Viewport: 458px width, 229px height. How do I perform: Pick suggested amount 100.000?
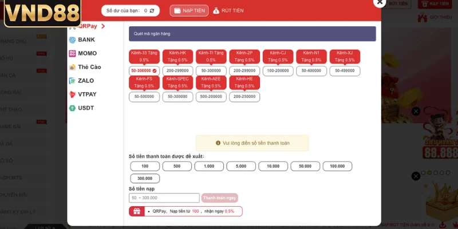337,166
